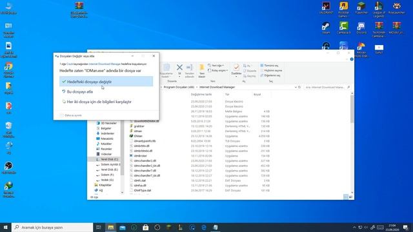Click 'Hiçbirini seçme' in the ribbon
Image resolution: width=413 pixels, height=232 pixels.
pyautogui.click(x=271, y=70)
